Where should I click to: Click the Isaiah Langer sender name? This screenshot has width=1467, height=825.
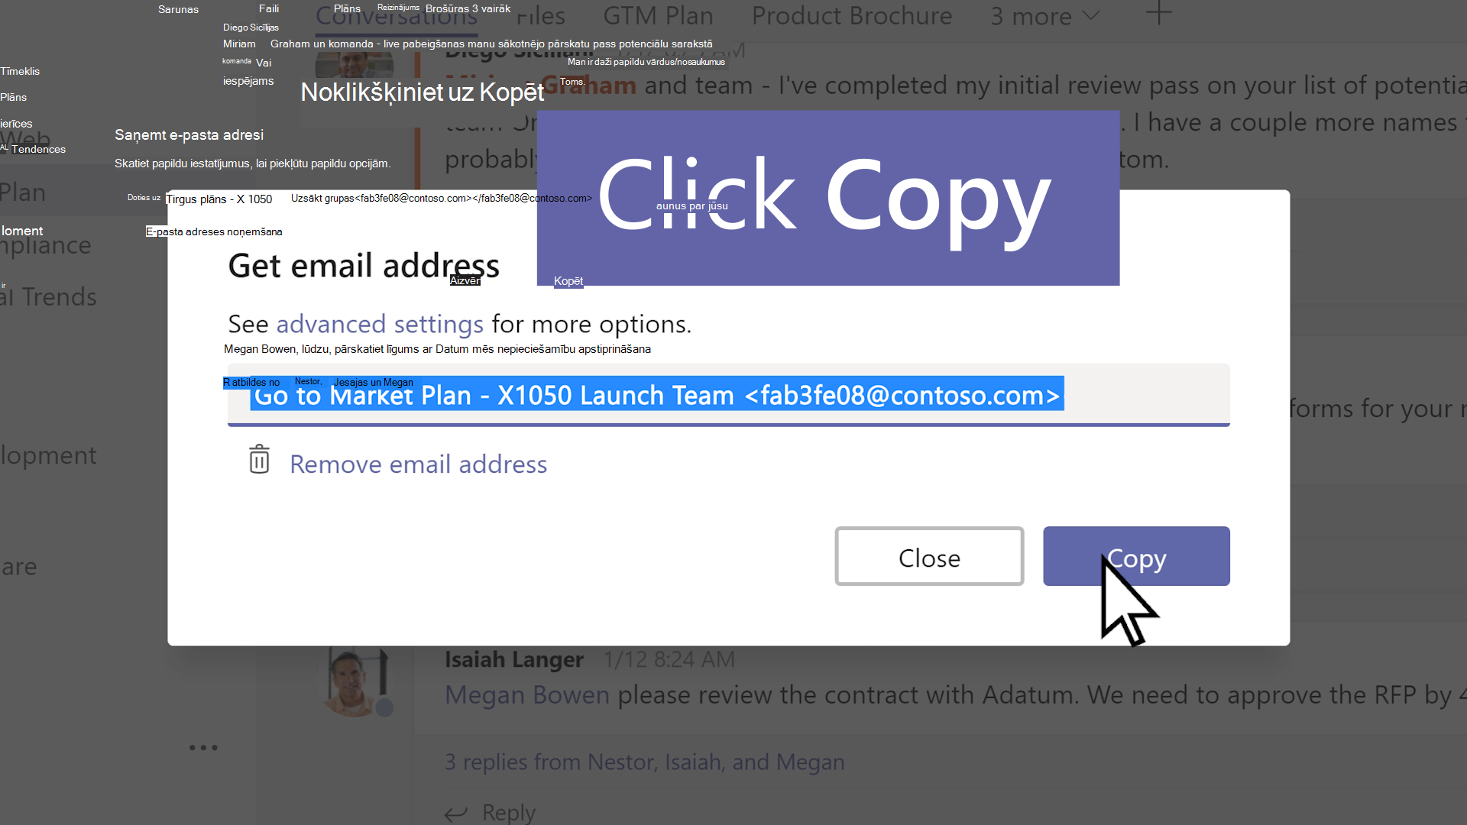(x=514, y=659)
